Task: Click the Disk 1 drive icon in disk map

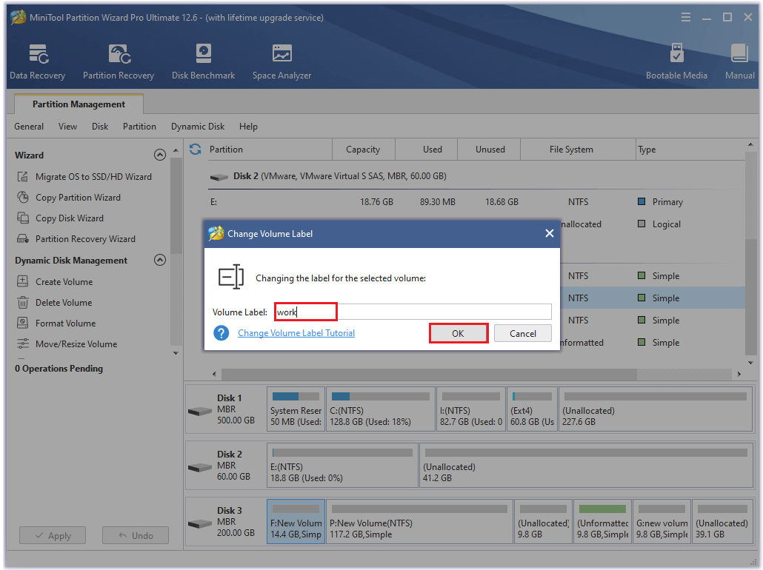Action: (x=200, y=412)
